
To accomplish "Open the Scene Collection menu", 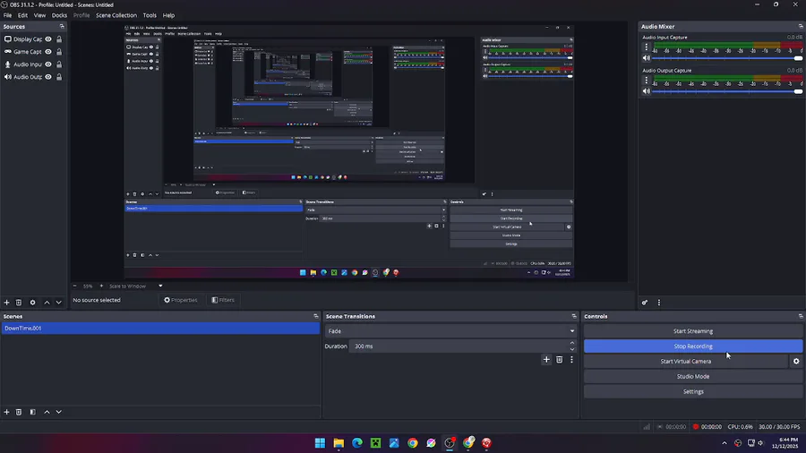I will [116, 15].
